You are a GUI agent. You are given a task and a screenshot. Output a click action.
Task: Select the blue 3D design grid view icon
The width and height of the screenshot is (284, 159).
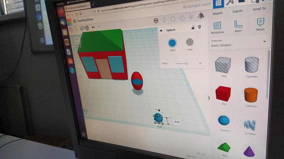coord(218,3)
